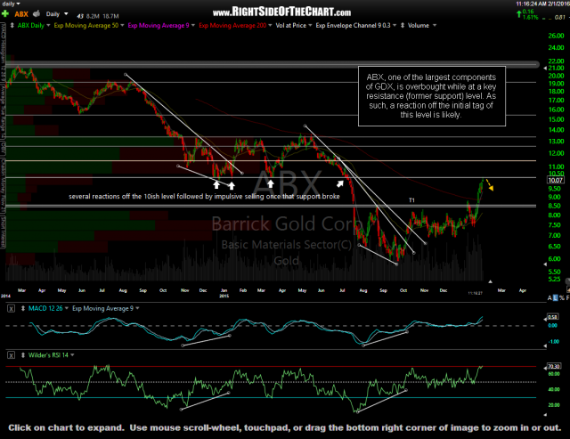Click the move arrows icon beside Wilder's RSI
The image size is (570, 439).
tap(23, 355)
